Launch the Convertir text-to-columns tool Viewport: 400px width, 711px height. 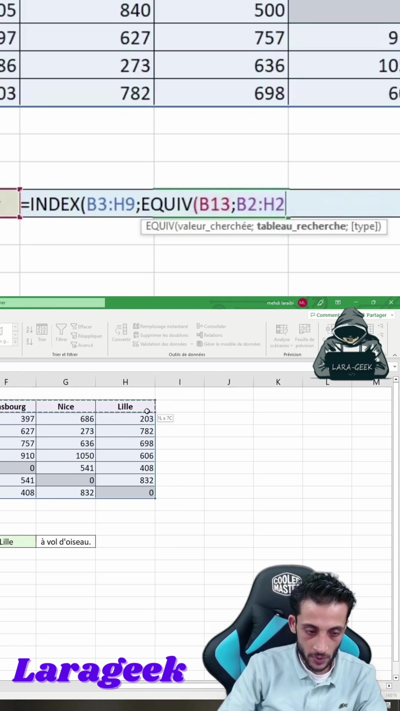(x=121, y=333)
